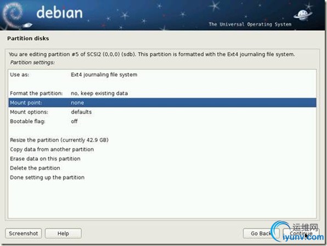Screen dimensions: 327x246
Task: Choose 'Done setting up the partition'
Action: [162, 177]
